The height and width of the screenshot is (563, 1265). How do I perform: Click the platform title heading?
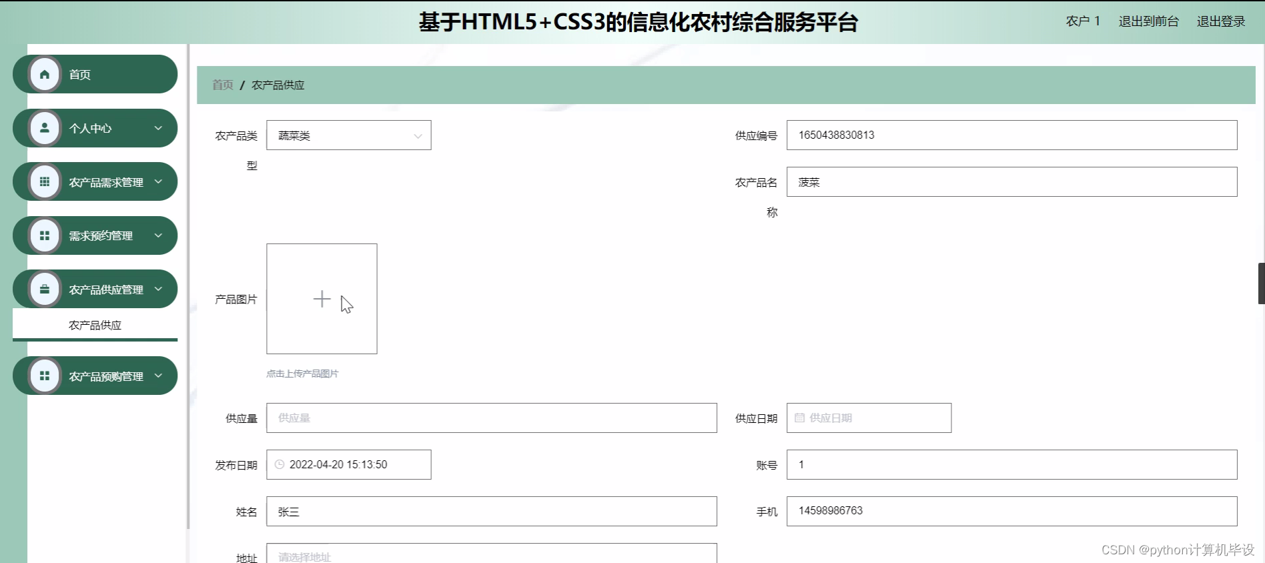pyautogui.click(x=638, y=22)
